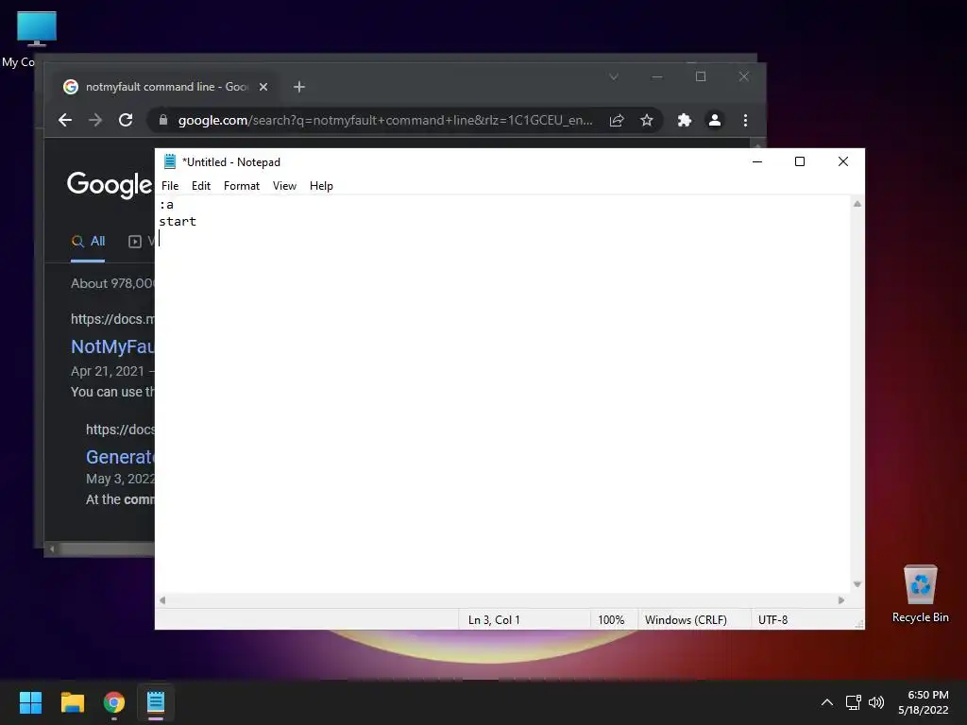Open the View menu in Notepad

click(284, 186)
